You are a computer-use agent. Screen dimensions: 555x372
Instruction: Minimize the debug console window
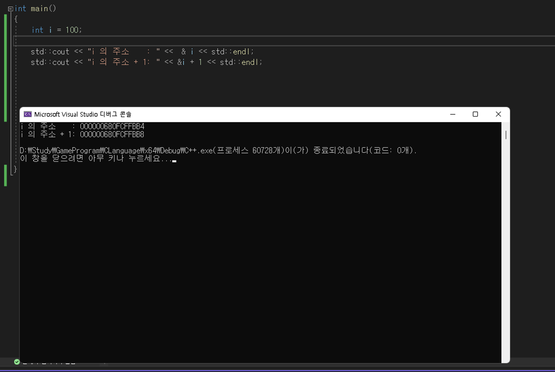click(453, 114)
